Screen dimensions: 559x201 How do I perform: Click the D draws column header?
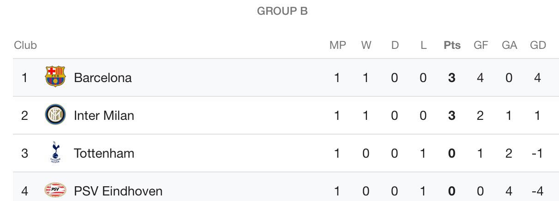(395, 45)
